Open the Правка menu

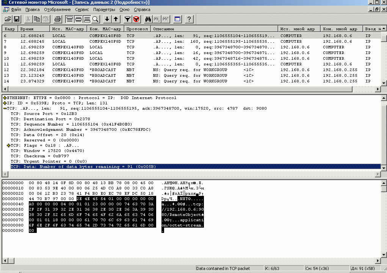coord(33,9)
